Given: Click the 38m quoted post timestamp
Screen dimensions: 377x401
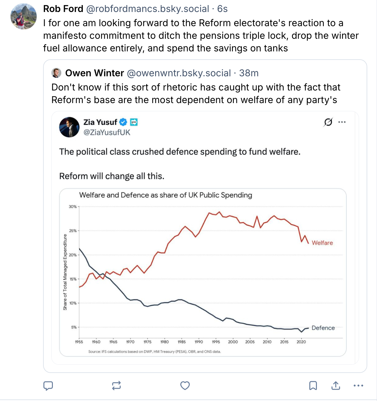Looking at the screenshot, I should tap(249, 73).
